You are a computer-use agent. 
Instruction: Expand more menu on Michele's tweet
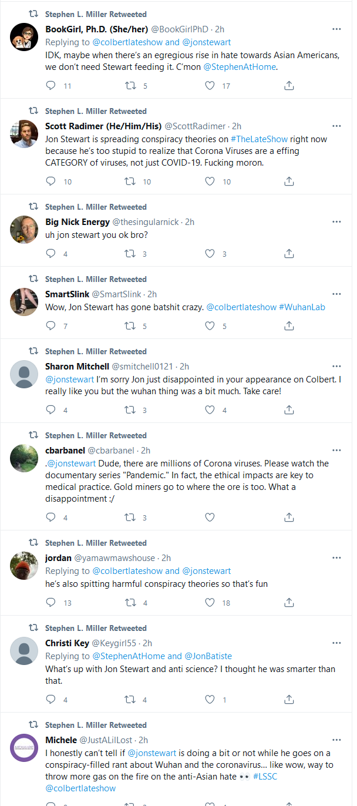tap(336, 740)
